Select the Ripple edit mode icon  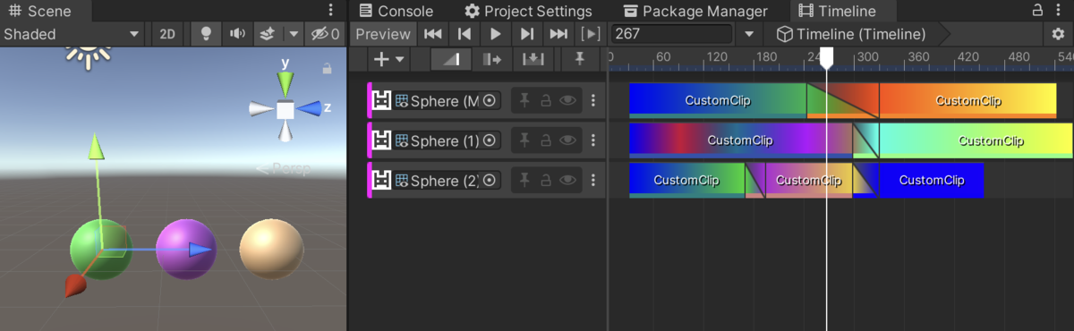491,59
